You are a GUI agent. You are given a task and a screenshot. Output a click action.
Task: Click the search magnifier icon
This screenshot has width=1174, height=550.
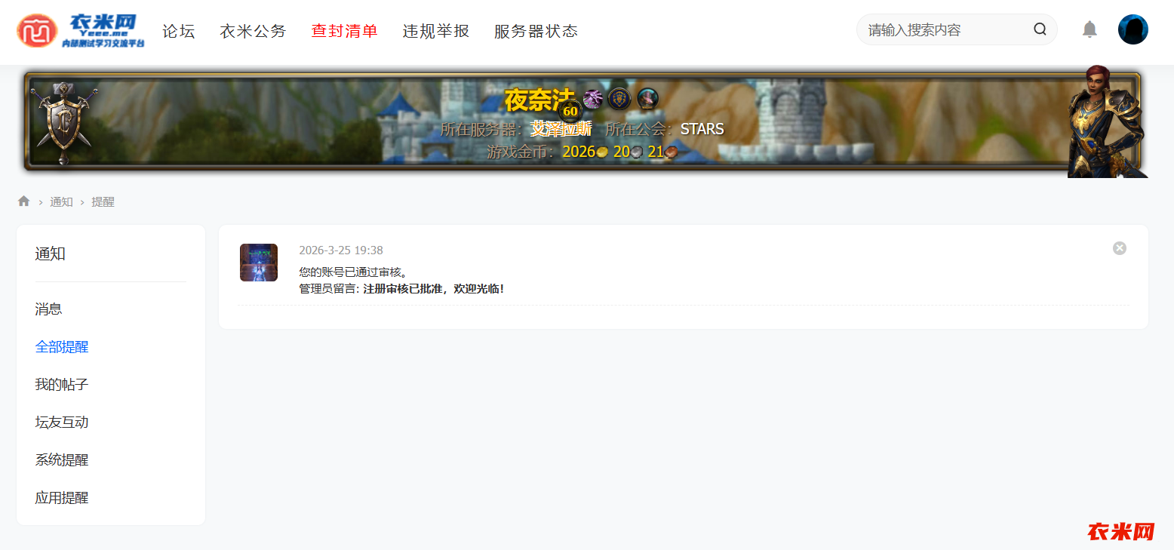(1040, 29)
